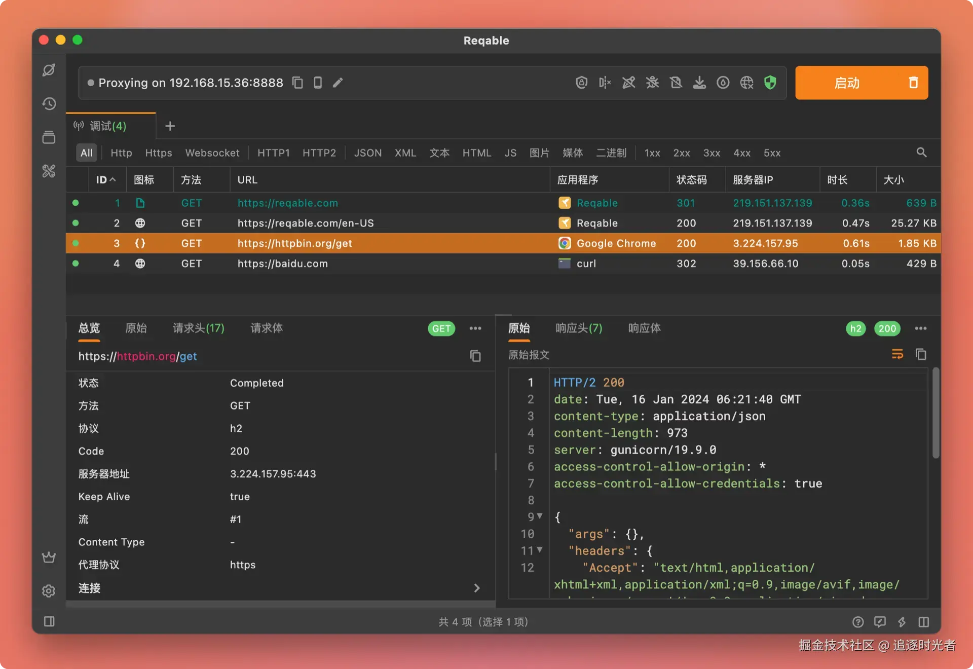Open the tools sidebar icon

(49, 171)
